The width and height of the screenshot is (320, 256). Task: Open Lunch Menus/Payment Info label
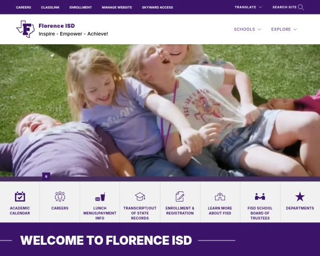[100, 213]
